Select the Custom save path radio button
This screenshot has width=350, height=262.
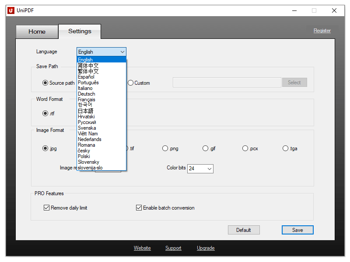pos(130,83)
